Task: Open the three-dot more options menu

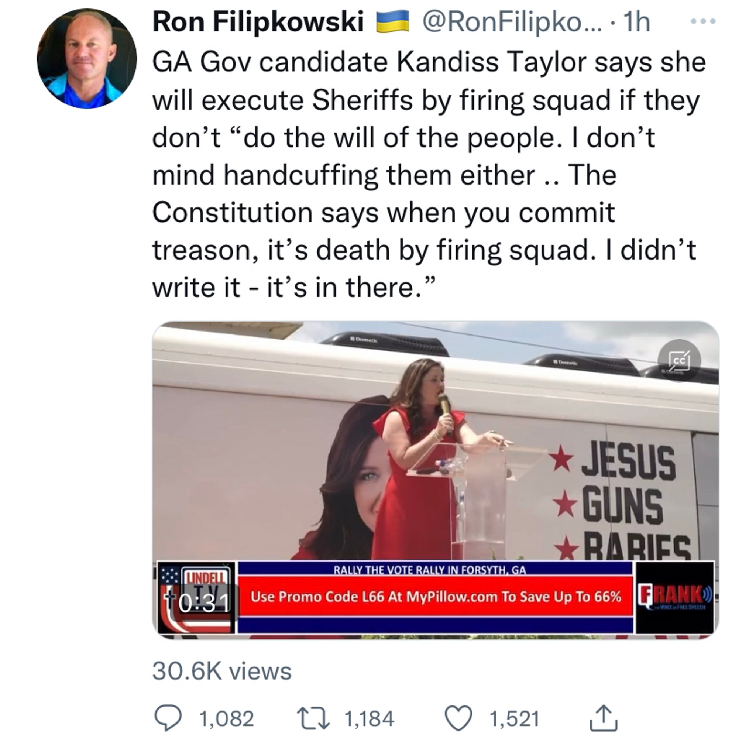Action: (703, 21)
